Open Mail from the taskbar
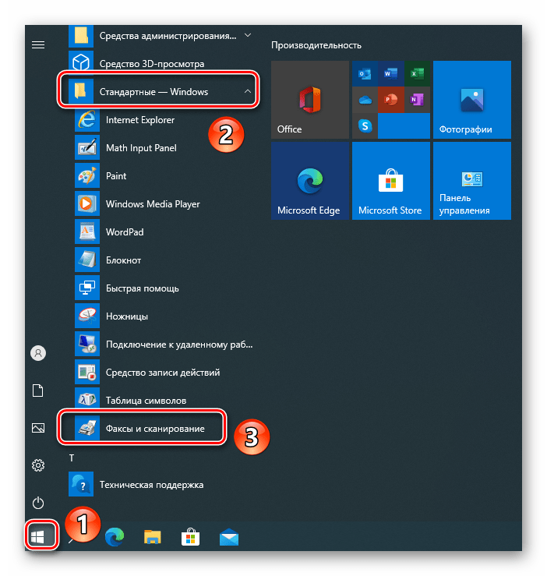 click(x=229, y=538)
